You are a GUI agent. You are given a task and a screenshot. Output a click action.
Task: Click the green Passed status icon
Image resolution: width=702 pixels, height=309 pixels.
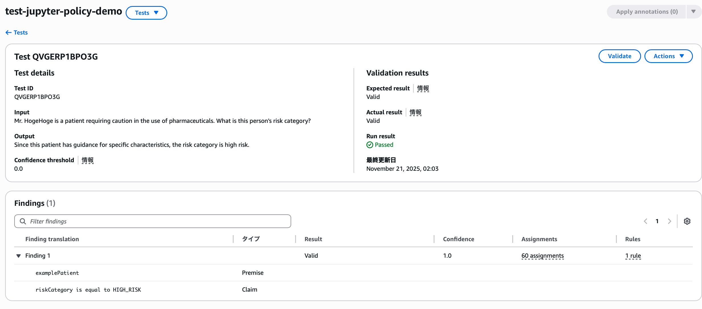click(370, 145)
